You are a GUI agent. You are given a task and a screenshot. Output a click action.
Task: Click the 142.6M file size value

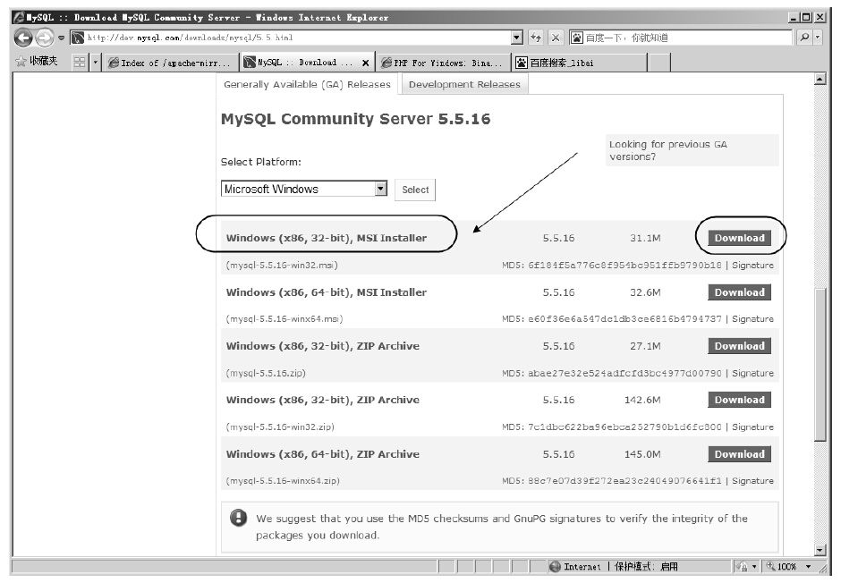pos(642,400)
